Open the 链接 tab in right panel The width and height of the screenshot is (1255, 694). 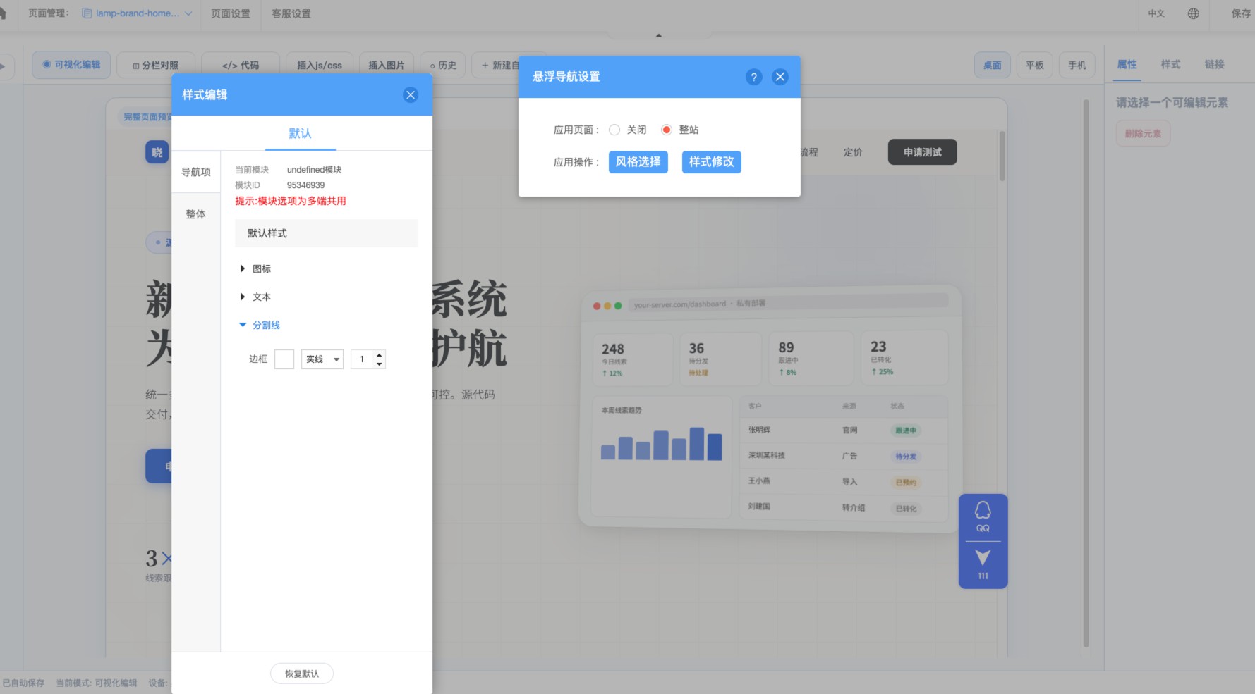(x=1215, y=64)
